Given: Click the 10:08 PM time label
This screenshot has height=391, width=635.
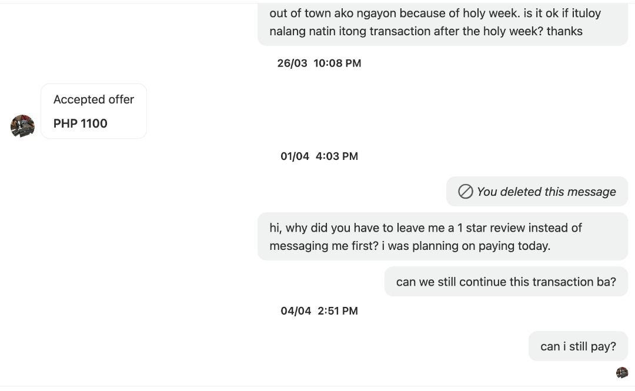Looking at the screenshot, I should 337,63.
